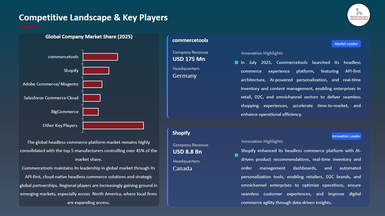This screenshot has width=385, height=216.
Task: Select the green checkmark beside Shopify highlights
Action: point(236,155)
